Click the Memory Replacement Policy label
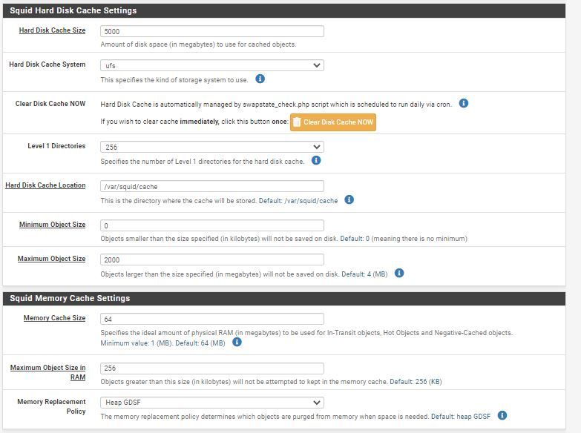Viewport: 581px width, 433px height. click(x=51, y=406)
